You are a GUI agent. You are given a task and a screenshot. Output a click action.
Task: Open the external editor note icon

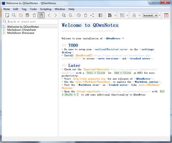[27, 15]
